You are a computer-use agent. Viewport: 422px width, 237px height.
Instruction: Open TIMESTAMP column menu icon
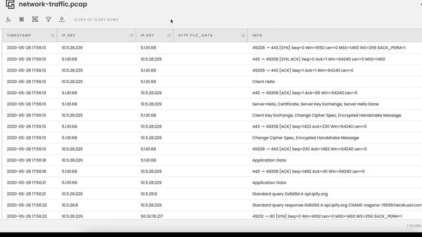coord(53,36)
